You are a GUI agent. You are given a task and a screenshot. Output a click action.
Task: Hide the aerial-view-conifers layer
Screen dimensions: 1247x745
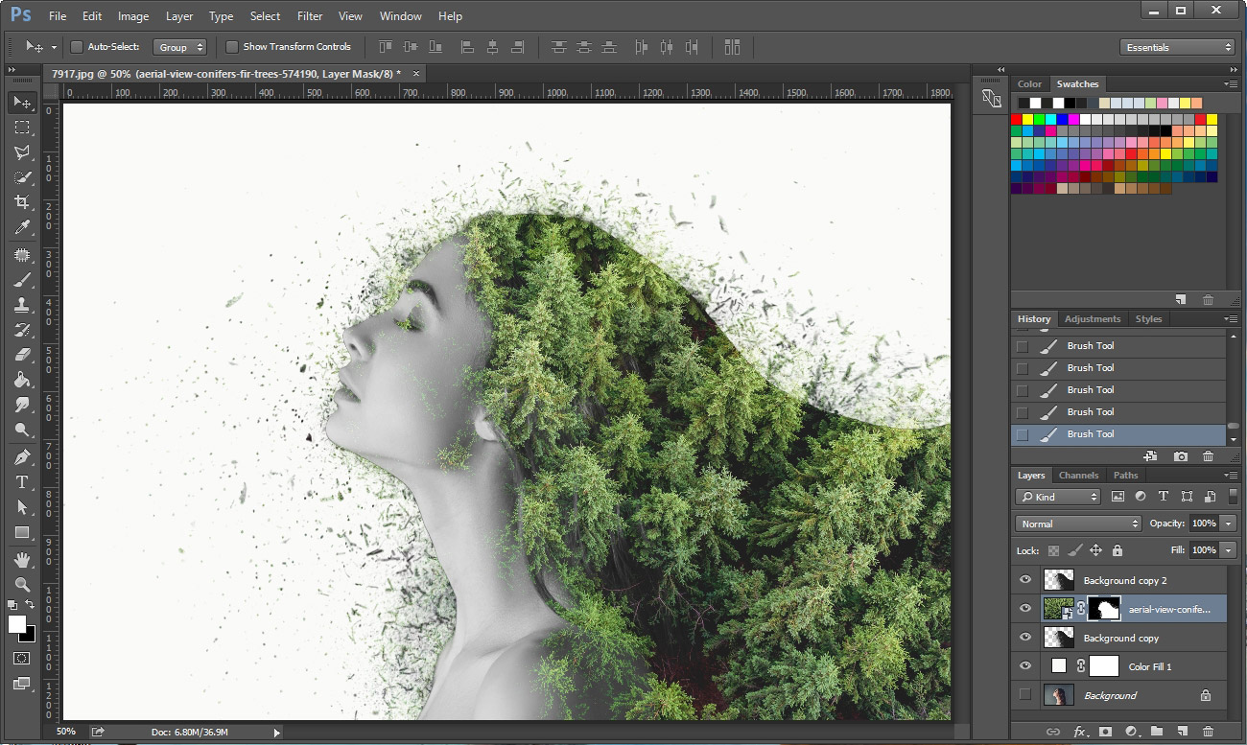pyautogui.click(x=1025, y=609)
